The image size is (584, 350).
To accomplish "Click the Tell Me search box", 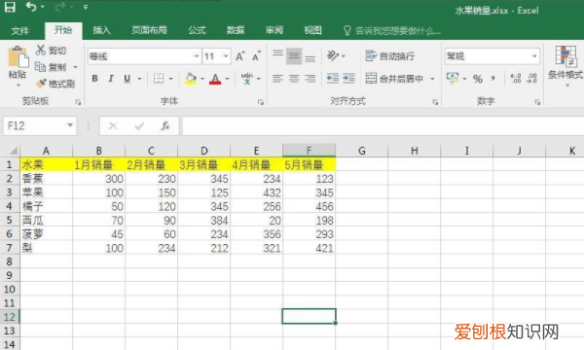I will click(x=392, y=30).
